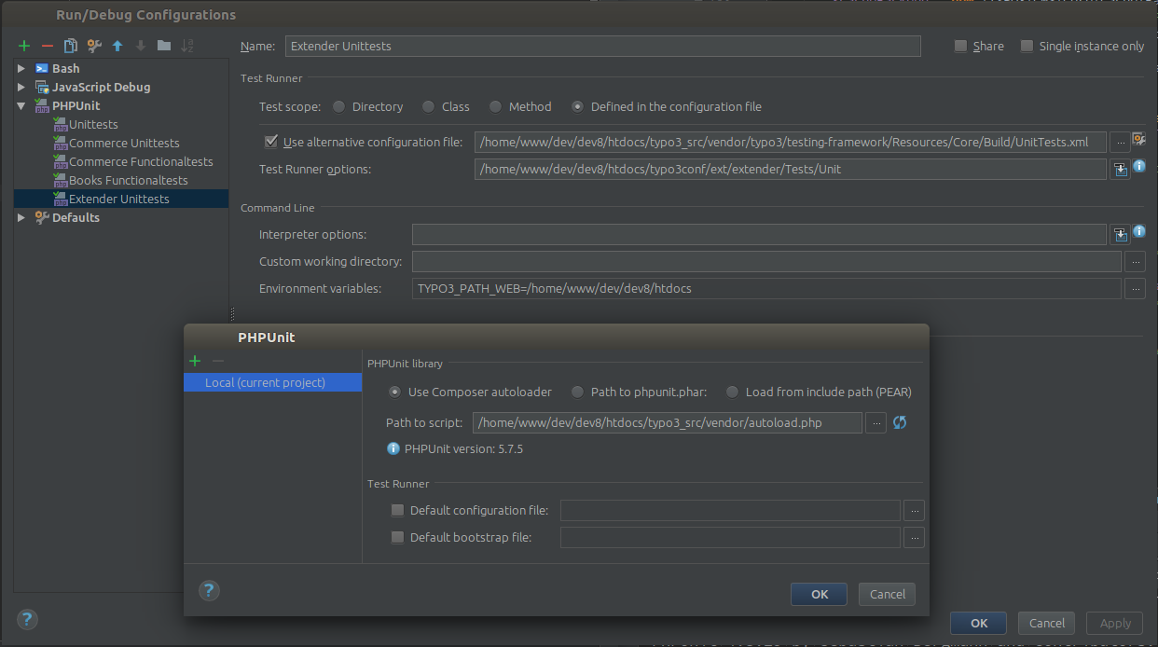Edit environment variables via ellipsis button

click(1135, 289)
